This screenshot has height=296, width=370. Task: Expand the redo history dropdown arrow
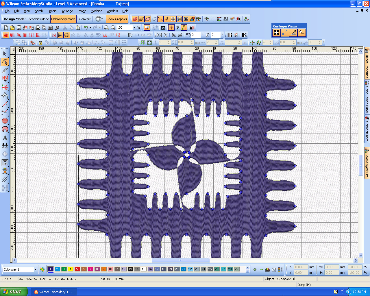(100, 27)
